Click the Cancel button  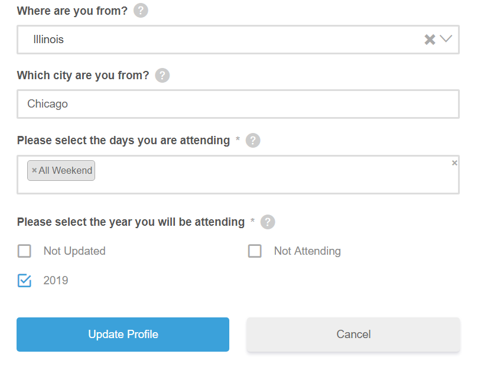[353, 335]
